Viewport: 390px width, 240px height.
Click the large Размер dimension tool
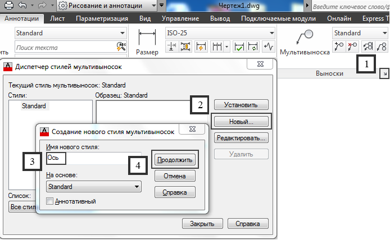(147, 41)
